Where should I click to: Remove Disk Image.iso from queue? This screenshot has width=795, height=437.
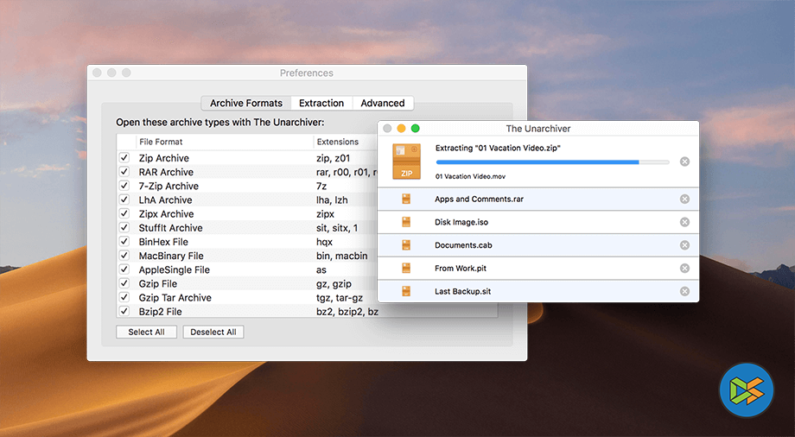(x=684, y=222)
